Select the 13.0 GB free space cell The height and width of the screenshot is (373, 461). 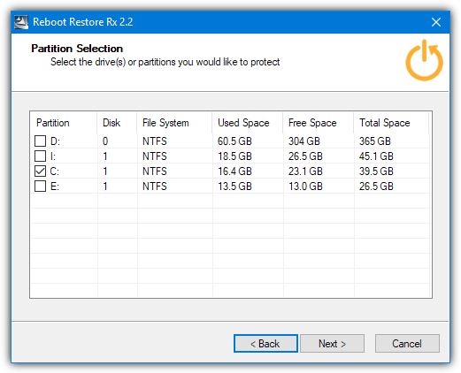(305, 186)
